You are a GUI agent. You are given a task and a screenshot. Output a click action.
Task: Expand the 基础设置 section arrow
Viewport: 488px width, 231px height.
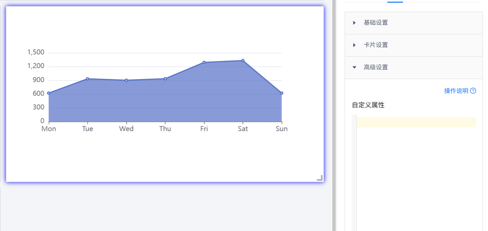354,23
